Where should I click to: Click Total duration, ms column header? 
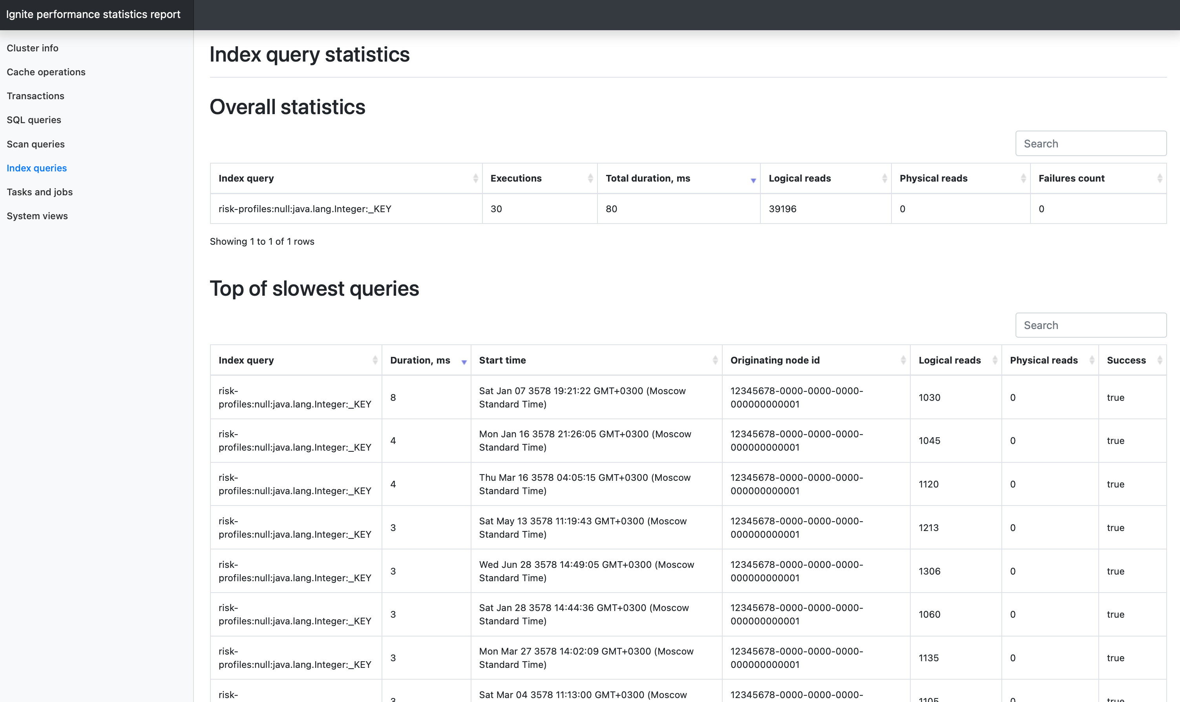[679, 178]
